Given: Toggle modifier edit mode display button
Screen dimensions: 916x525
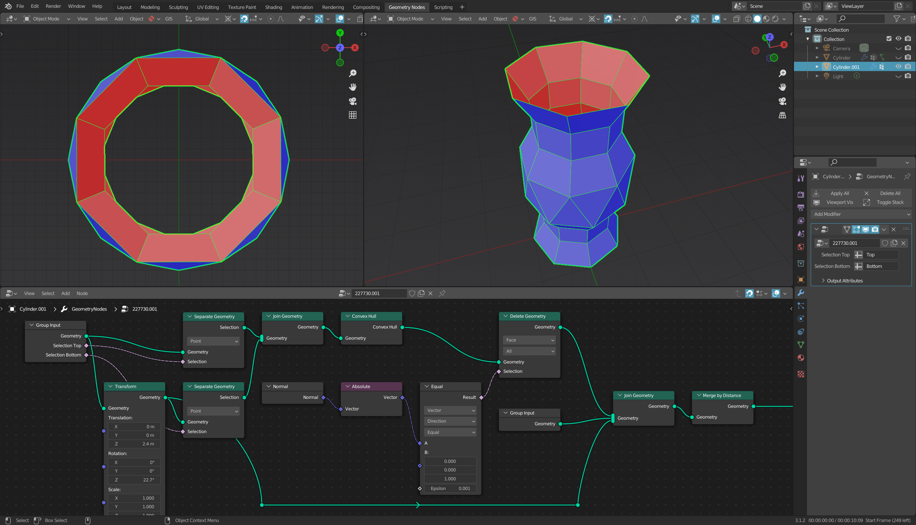Looking at the screenshot, I should point(856,229).
